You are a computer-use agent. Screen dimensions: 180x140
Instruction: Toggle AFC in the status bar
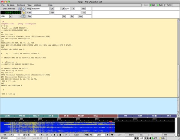pos(155,138)
